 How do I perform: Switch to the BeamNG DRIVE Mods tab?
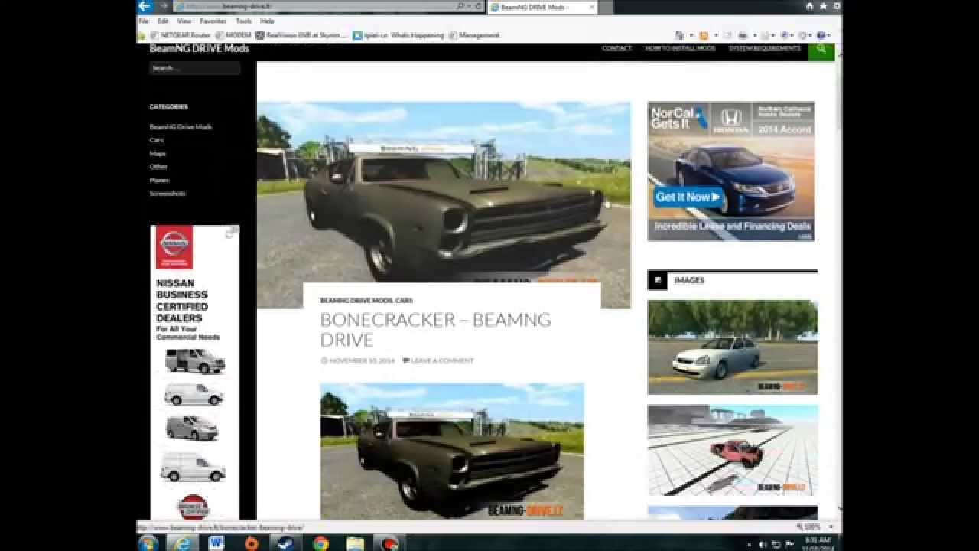point(542,7)
